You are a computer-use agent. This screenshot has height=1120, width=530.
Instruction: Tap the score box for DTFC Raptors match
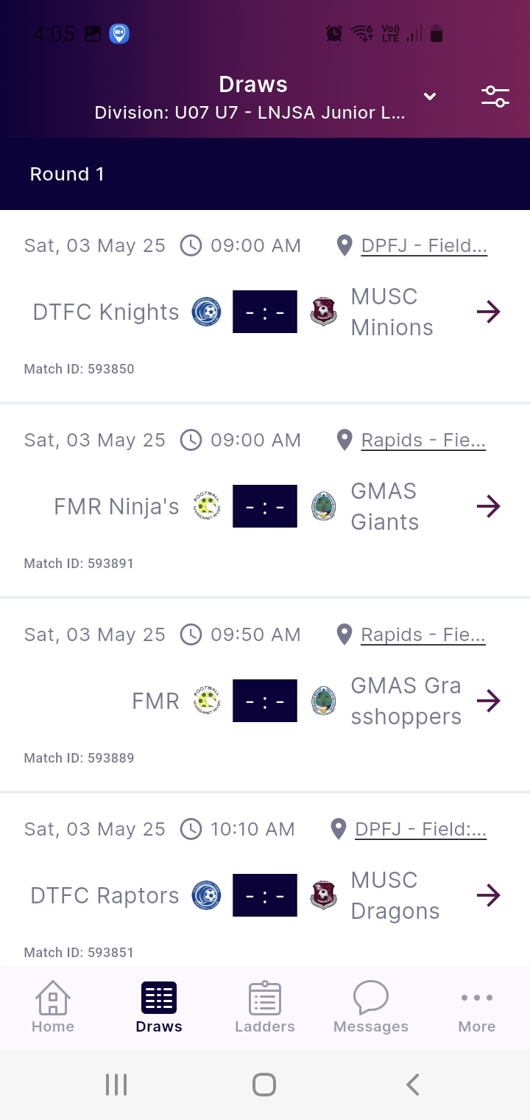click(265, 895)
